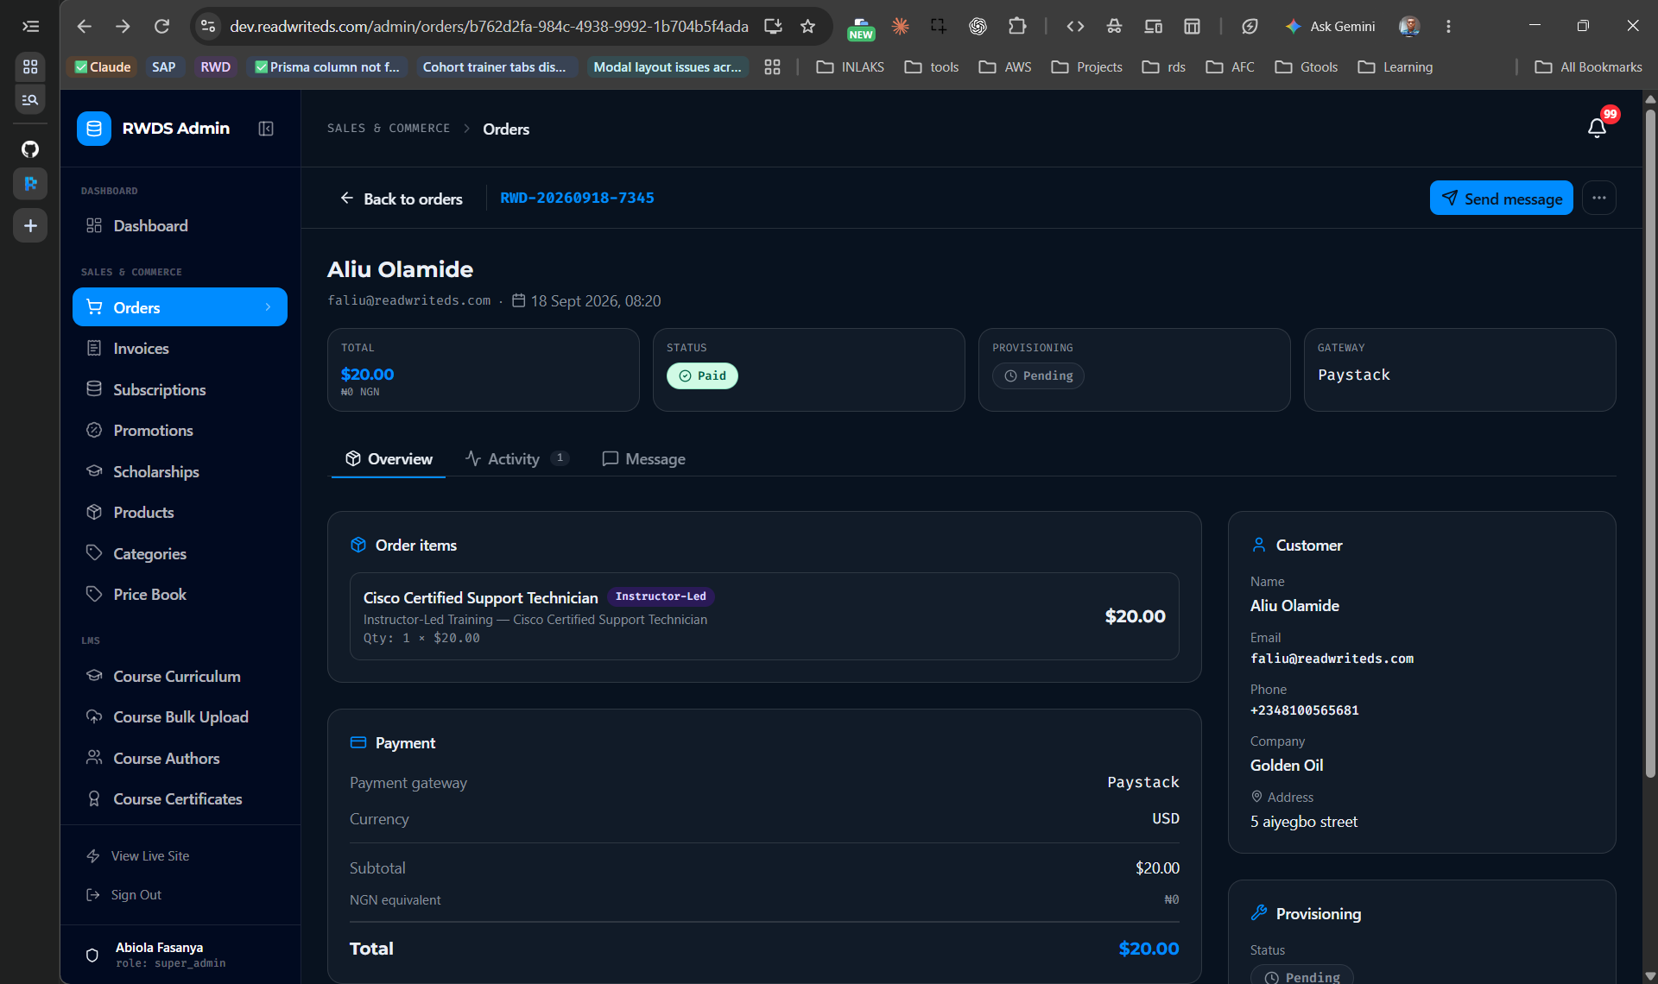Open the notifications bell
This screenshot has width=1658, height=984.
1597,128
